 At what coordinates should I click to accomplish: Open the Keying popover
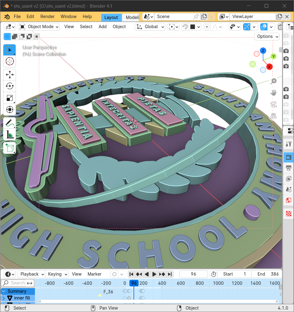coord(57,274)
